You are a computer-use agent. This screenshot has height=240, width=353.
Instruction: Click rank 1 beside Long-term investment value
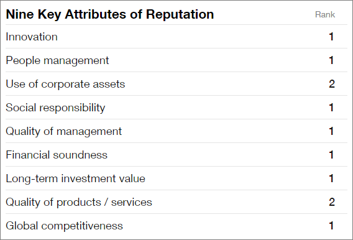coord(331,178)
